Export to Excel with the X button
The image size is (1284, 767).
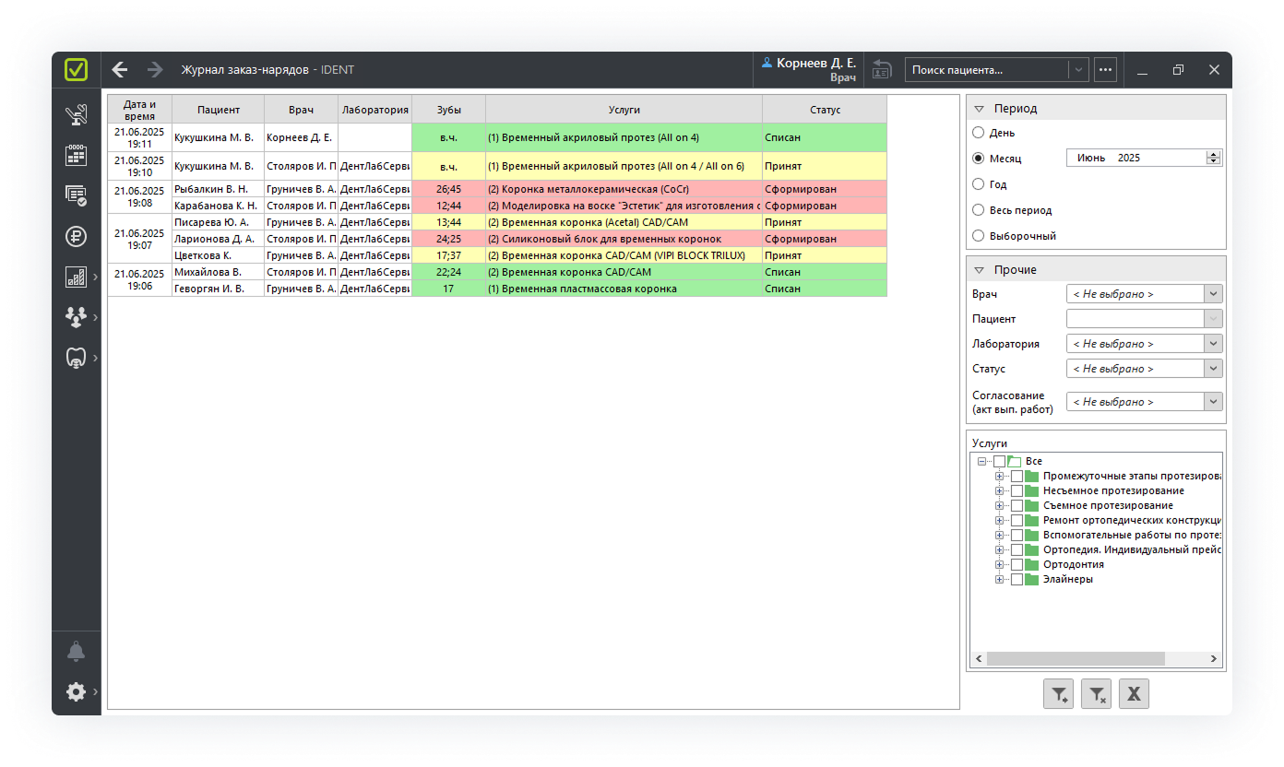click(1135, 694)
